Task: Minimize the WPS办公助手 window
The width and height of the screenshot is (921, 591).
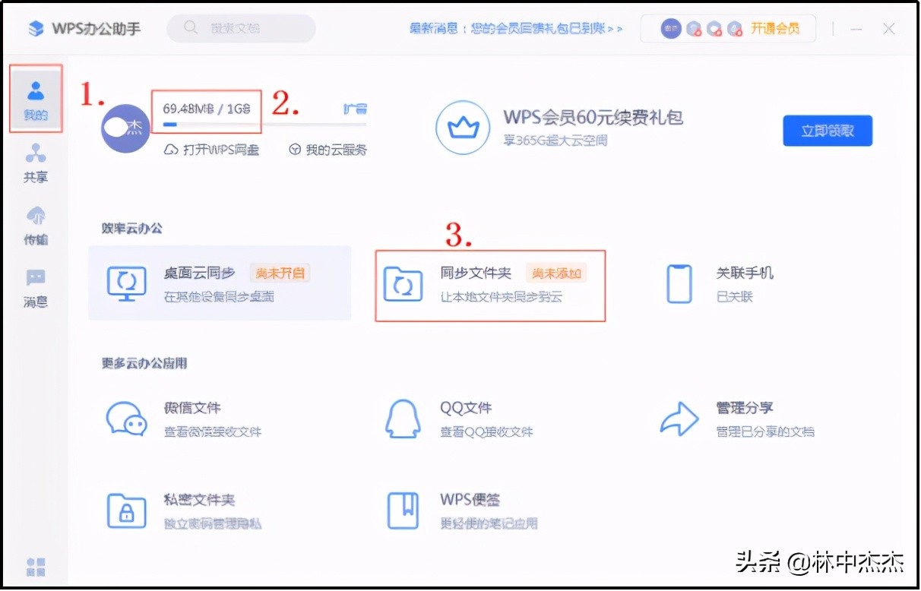Action: (x=856, y=29)
